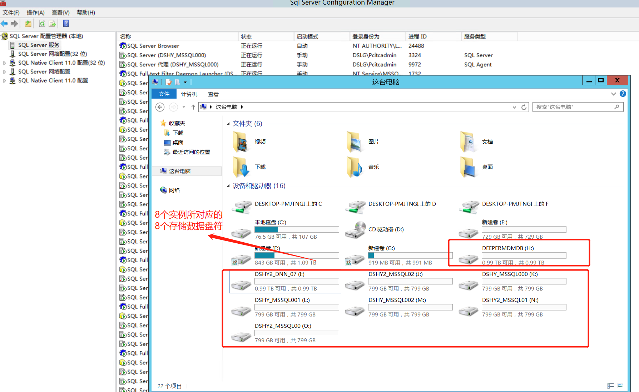Collapse the 文件夹 (6) group
This screenshot has height=392, width=639.
[228, 124]
